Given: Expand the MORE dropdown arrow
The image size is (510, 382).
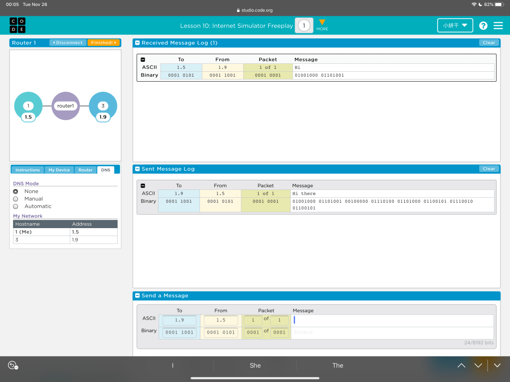Looking at the screenshot, I should 322,23.
